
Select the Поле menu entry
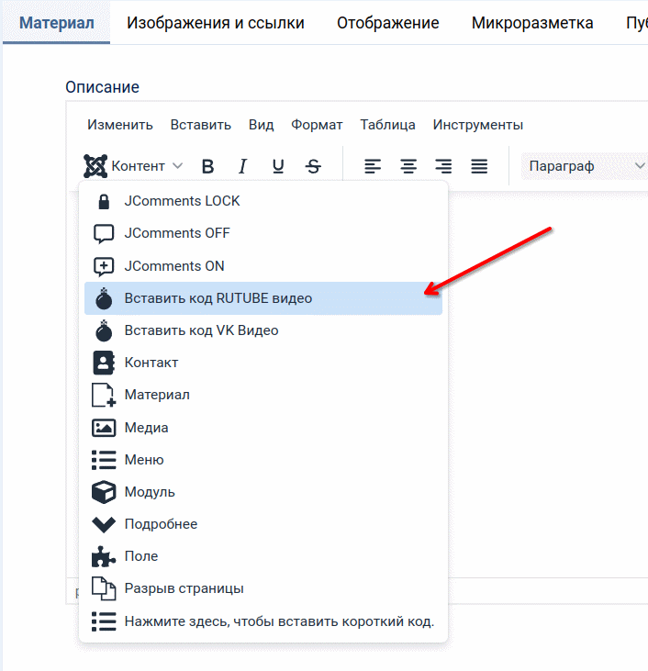[x=263, y=556]
